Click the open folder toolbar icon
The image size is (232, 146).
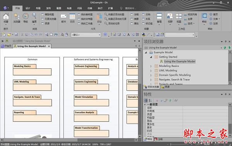[9, 35]
